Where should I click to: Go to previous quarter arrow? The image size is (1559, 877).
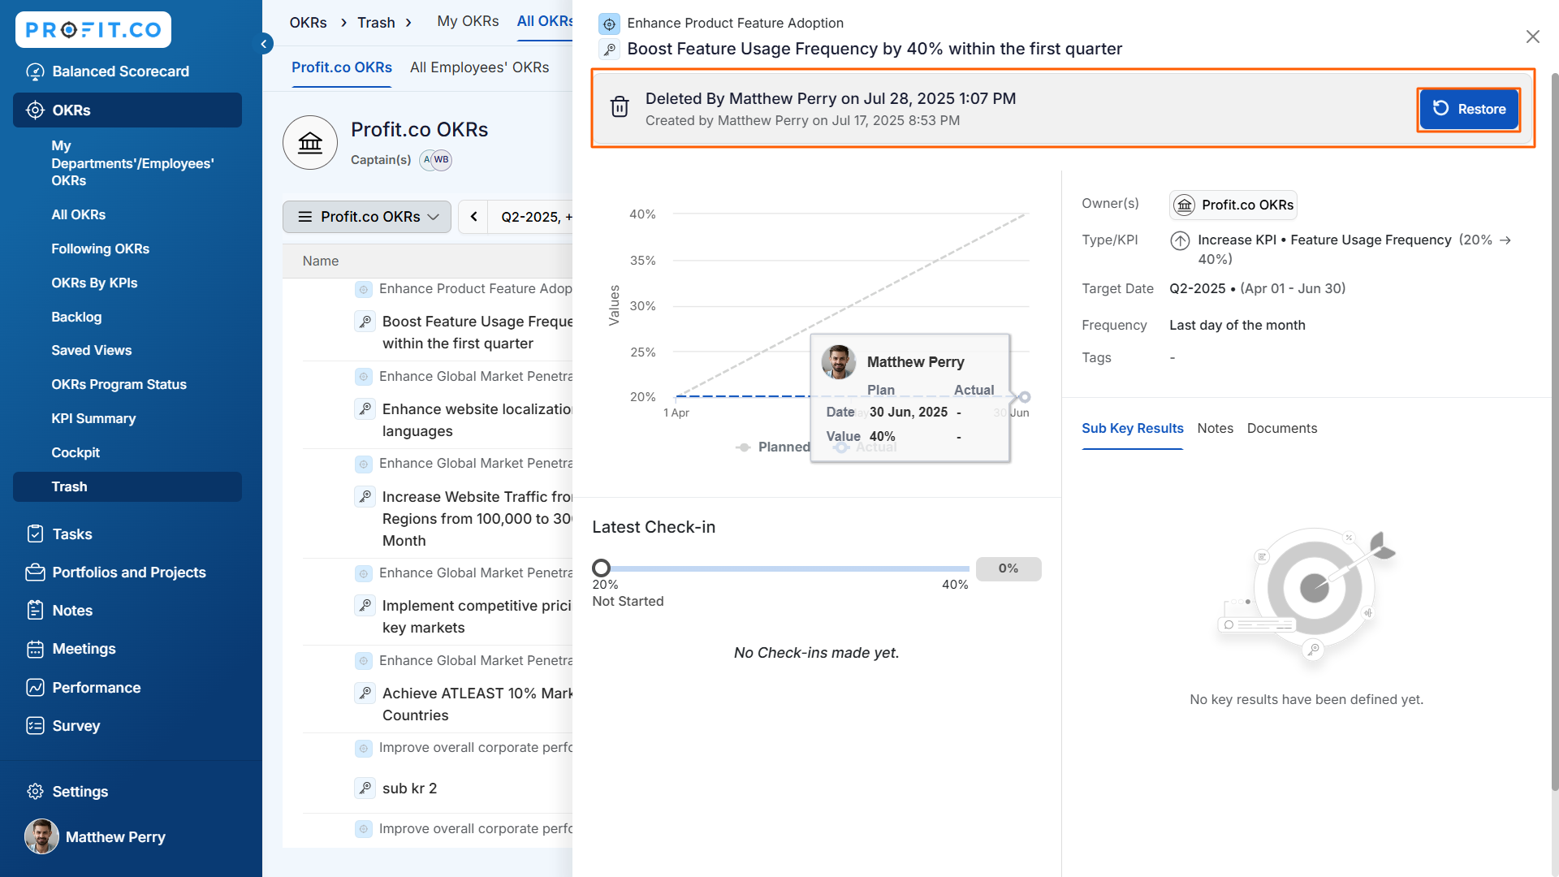(473, 217)
